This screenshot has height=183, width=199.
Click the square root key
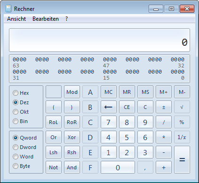tap(182, 107)
